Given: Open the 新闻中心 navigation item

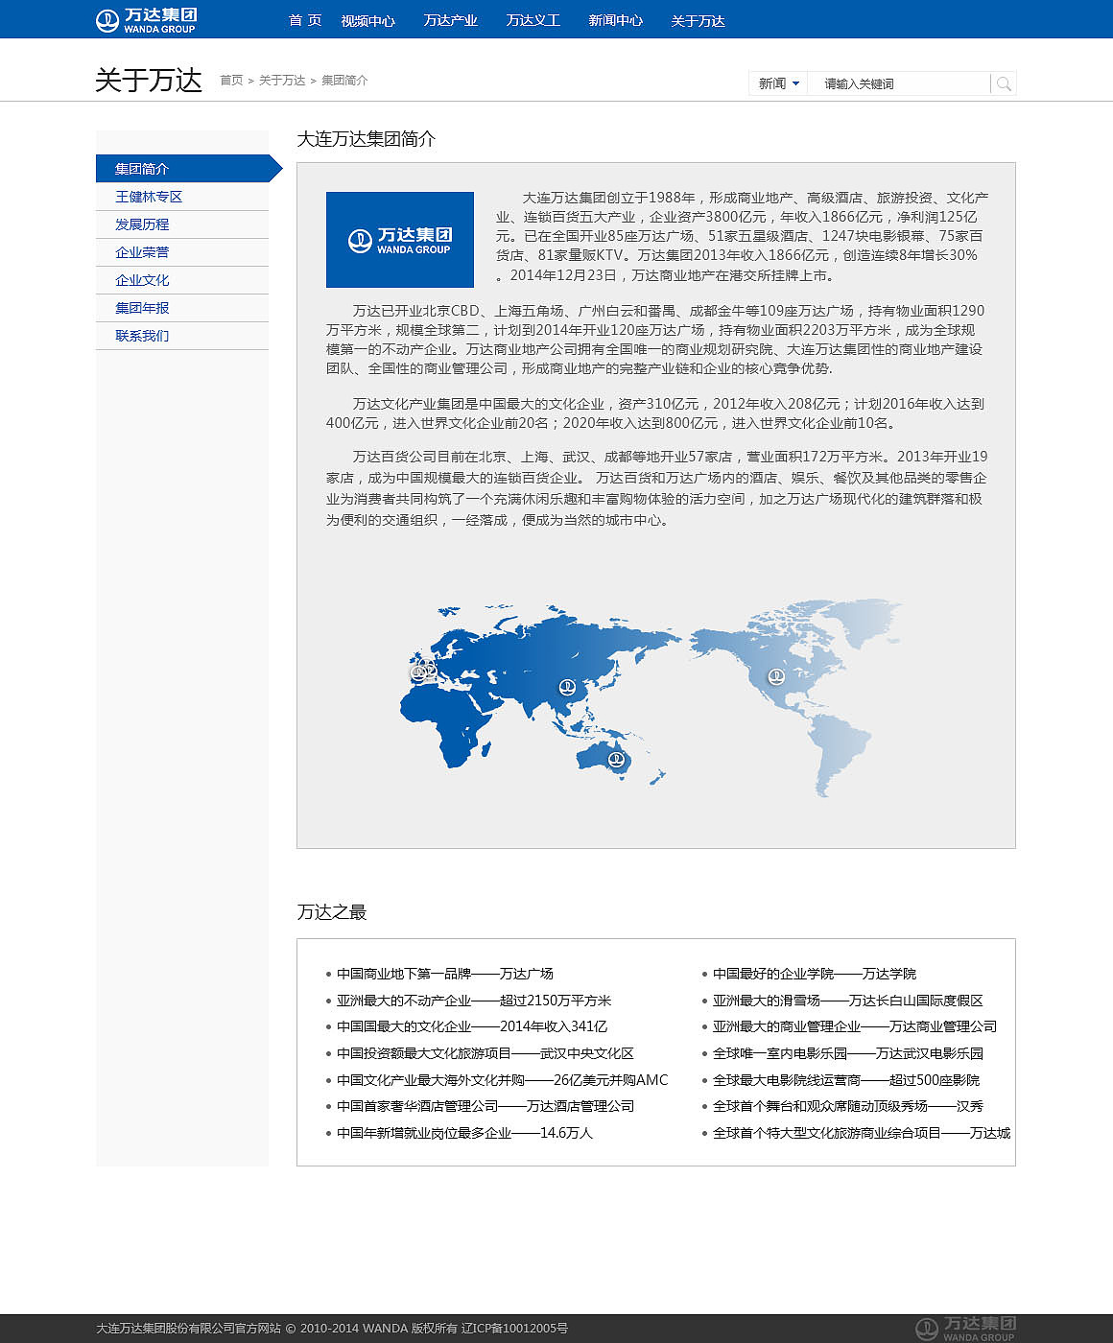Looking at the screenshot, I should tap(615, 20).
